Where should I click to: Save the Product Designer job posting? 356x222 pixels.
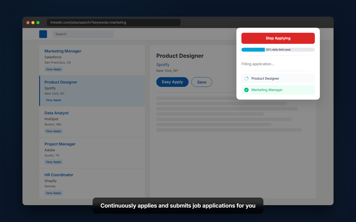point(202,82)
